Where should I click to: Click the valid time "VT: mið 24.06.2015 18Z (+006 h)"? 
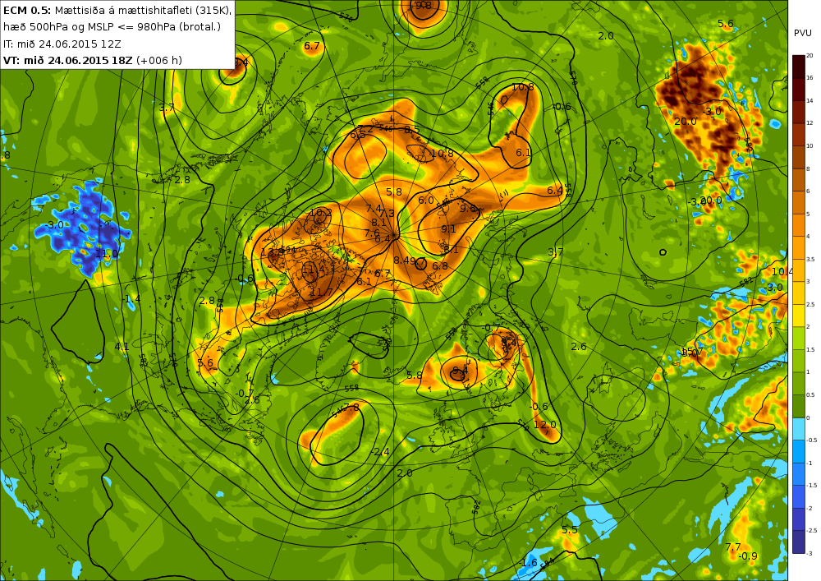(x=93, y=60)
